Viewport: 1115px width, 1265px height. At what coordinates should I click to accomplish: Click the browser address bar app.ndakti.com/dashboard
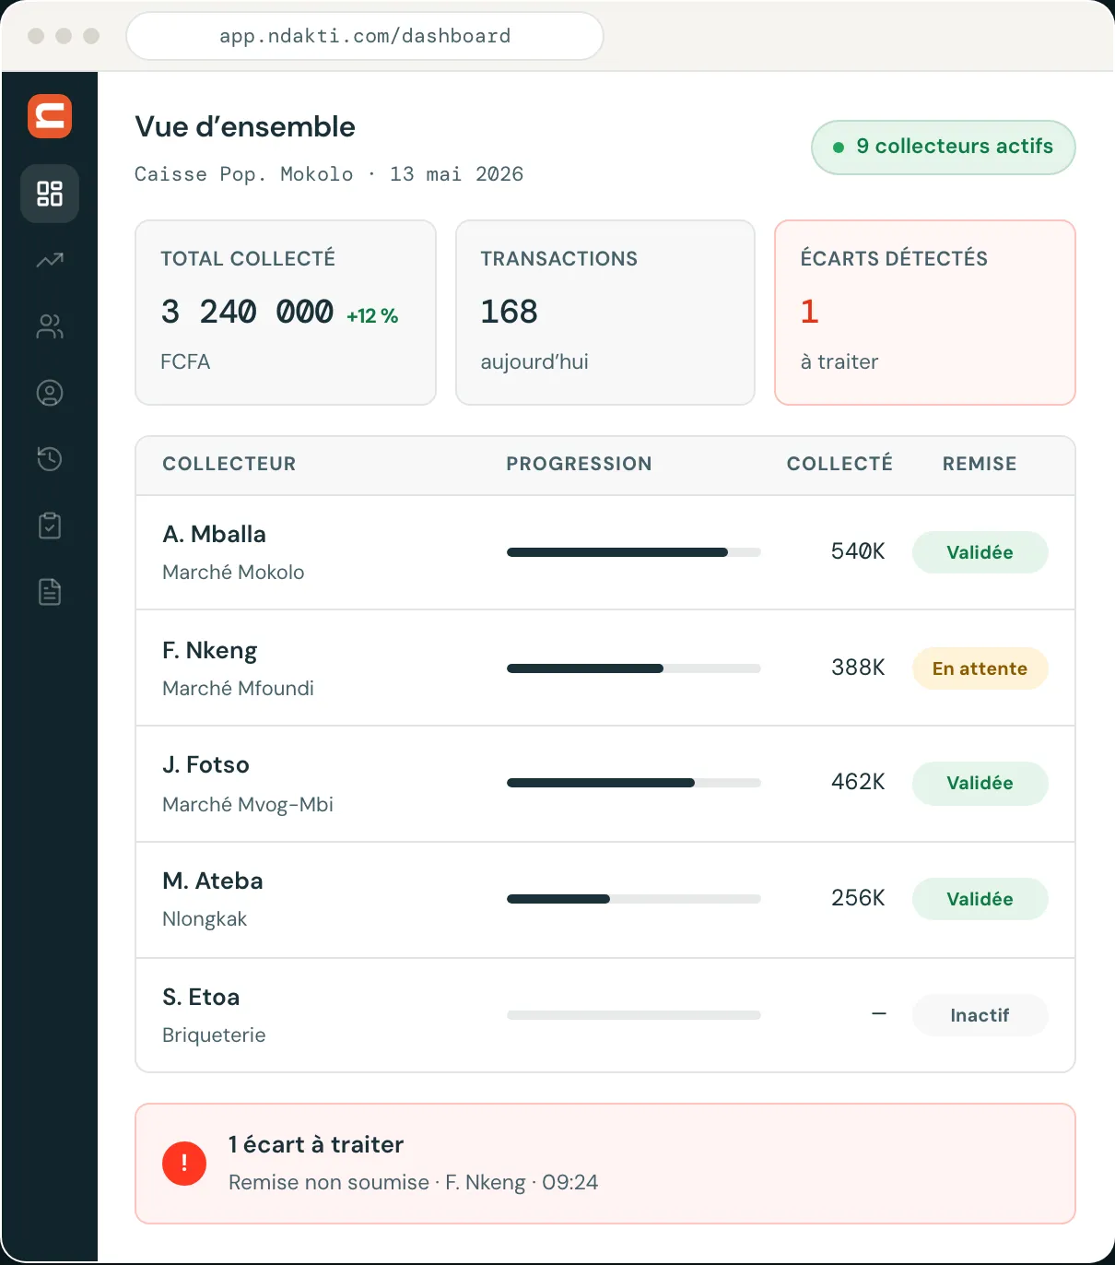pyautogui.click(x=365, y=36)
